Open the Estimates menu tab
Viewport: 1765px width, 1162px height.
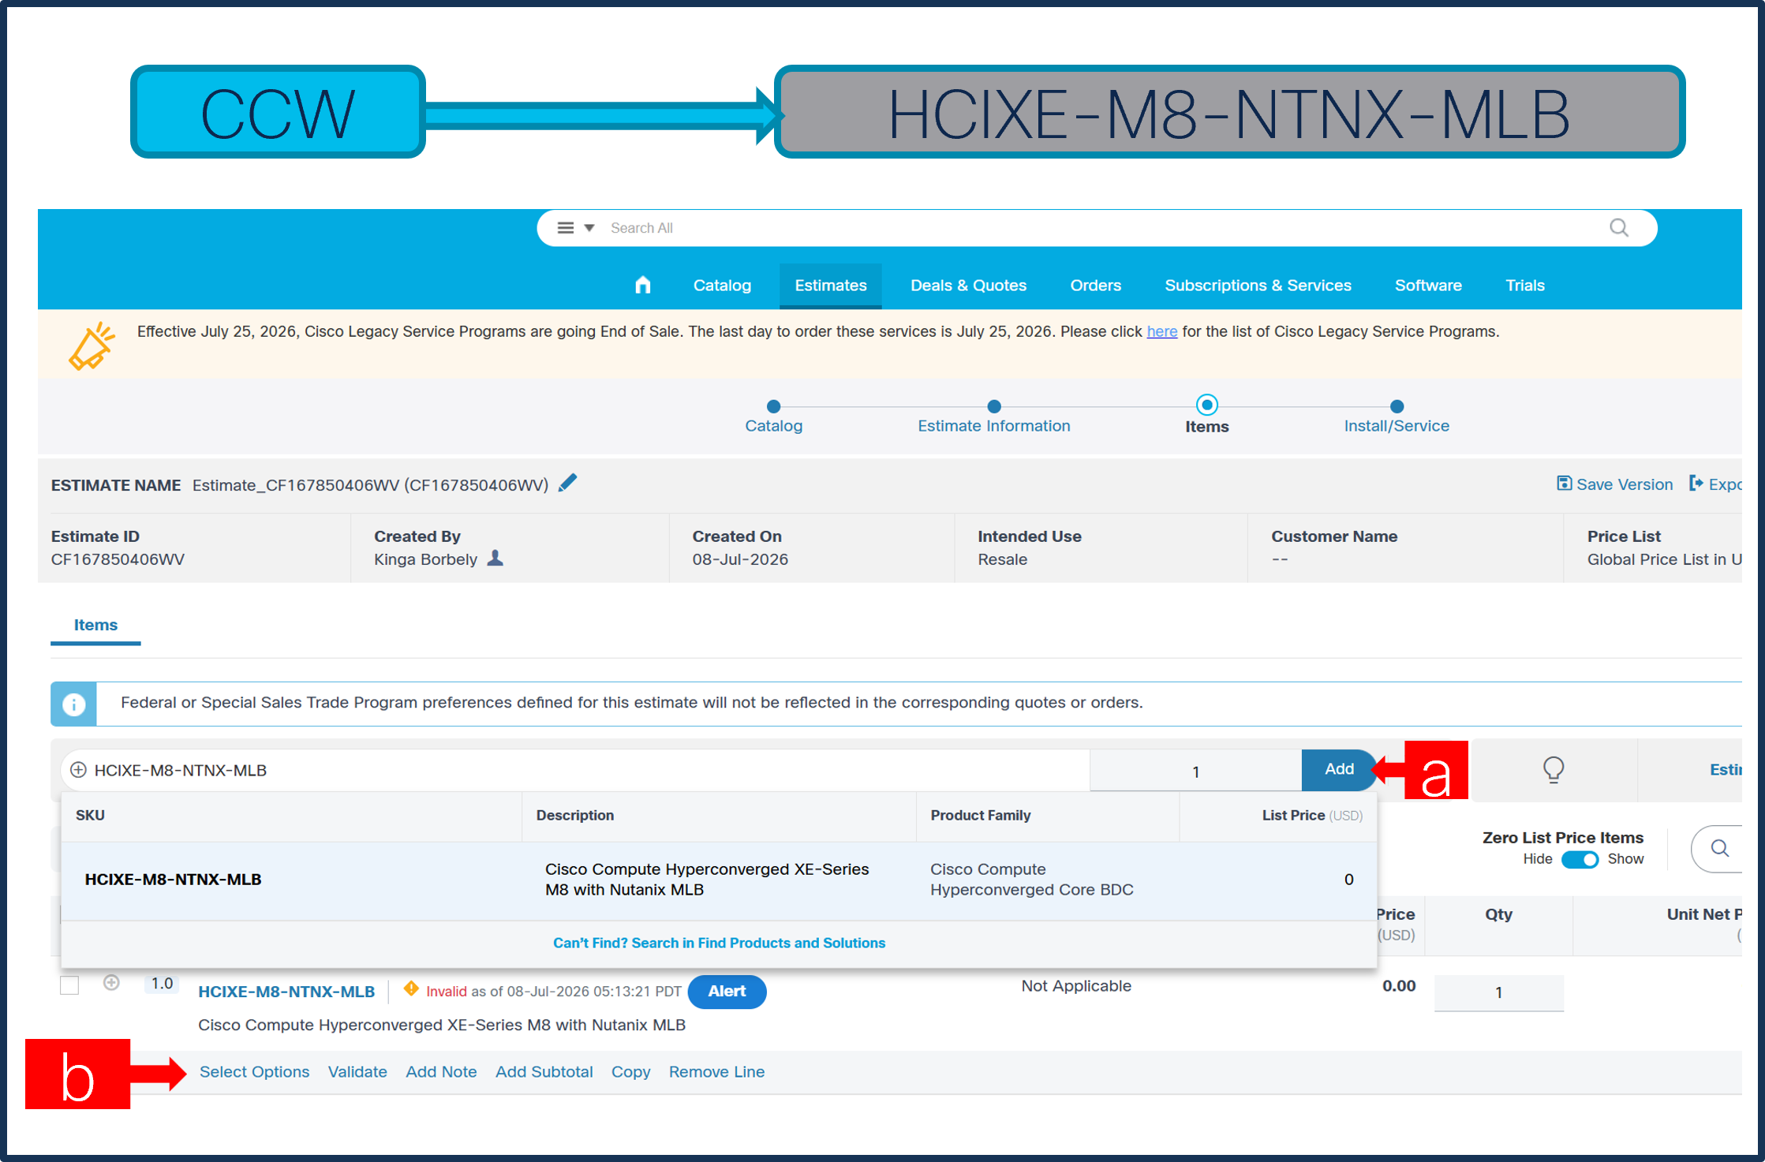831,286
